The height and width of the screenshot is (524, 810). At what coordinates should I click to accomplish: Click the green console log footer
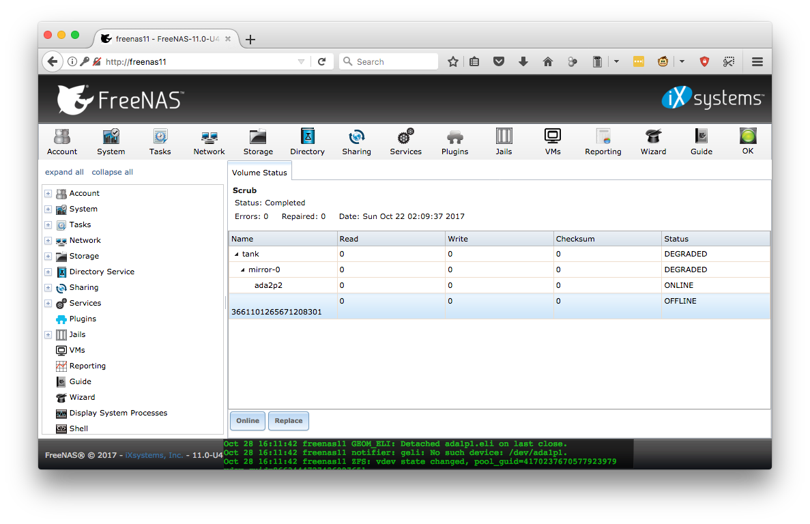tap(429, 454)
